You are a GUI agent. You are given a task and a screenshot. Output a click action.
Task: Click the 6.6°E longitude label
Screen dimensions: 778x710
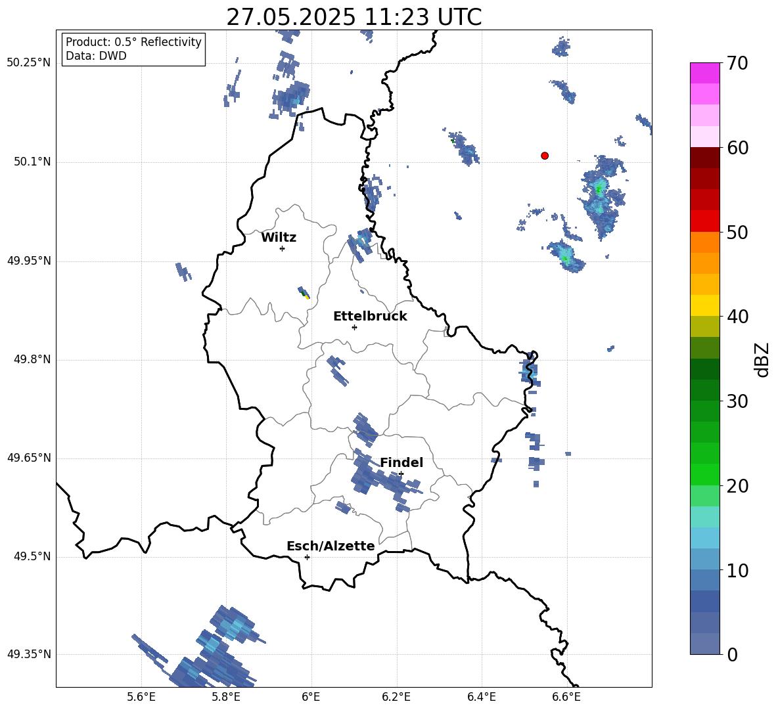tap(566, 697)
